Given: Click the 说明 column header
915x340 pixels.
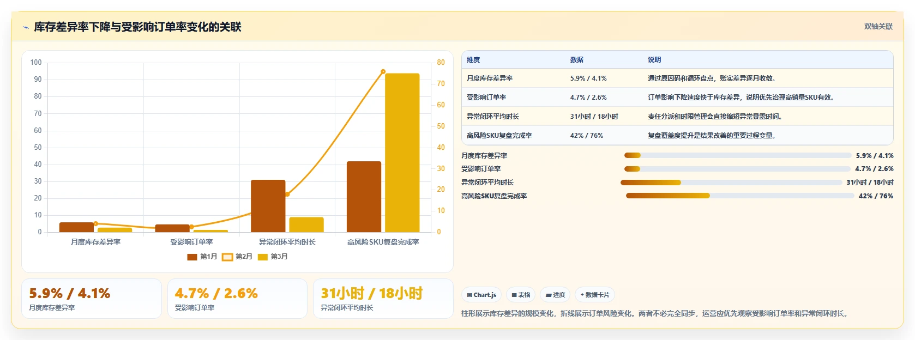Looking at the screenshot, I should pyautogui.click(x=654, y=60).
